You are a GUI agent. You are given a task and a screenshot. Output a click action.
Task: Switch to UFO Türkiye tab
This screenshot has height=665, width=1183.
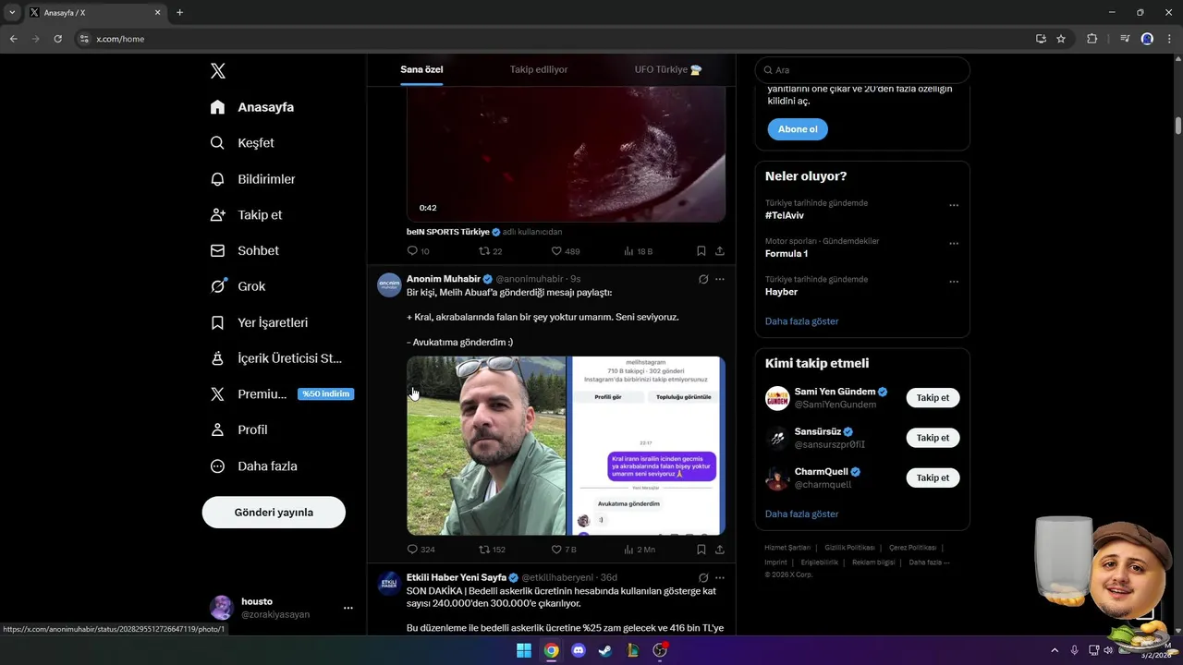[x=668, y=69]
